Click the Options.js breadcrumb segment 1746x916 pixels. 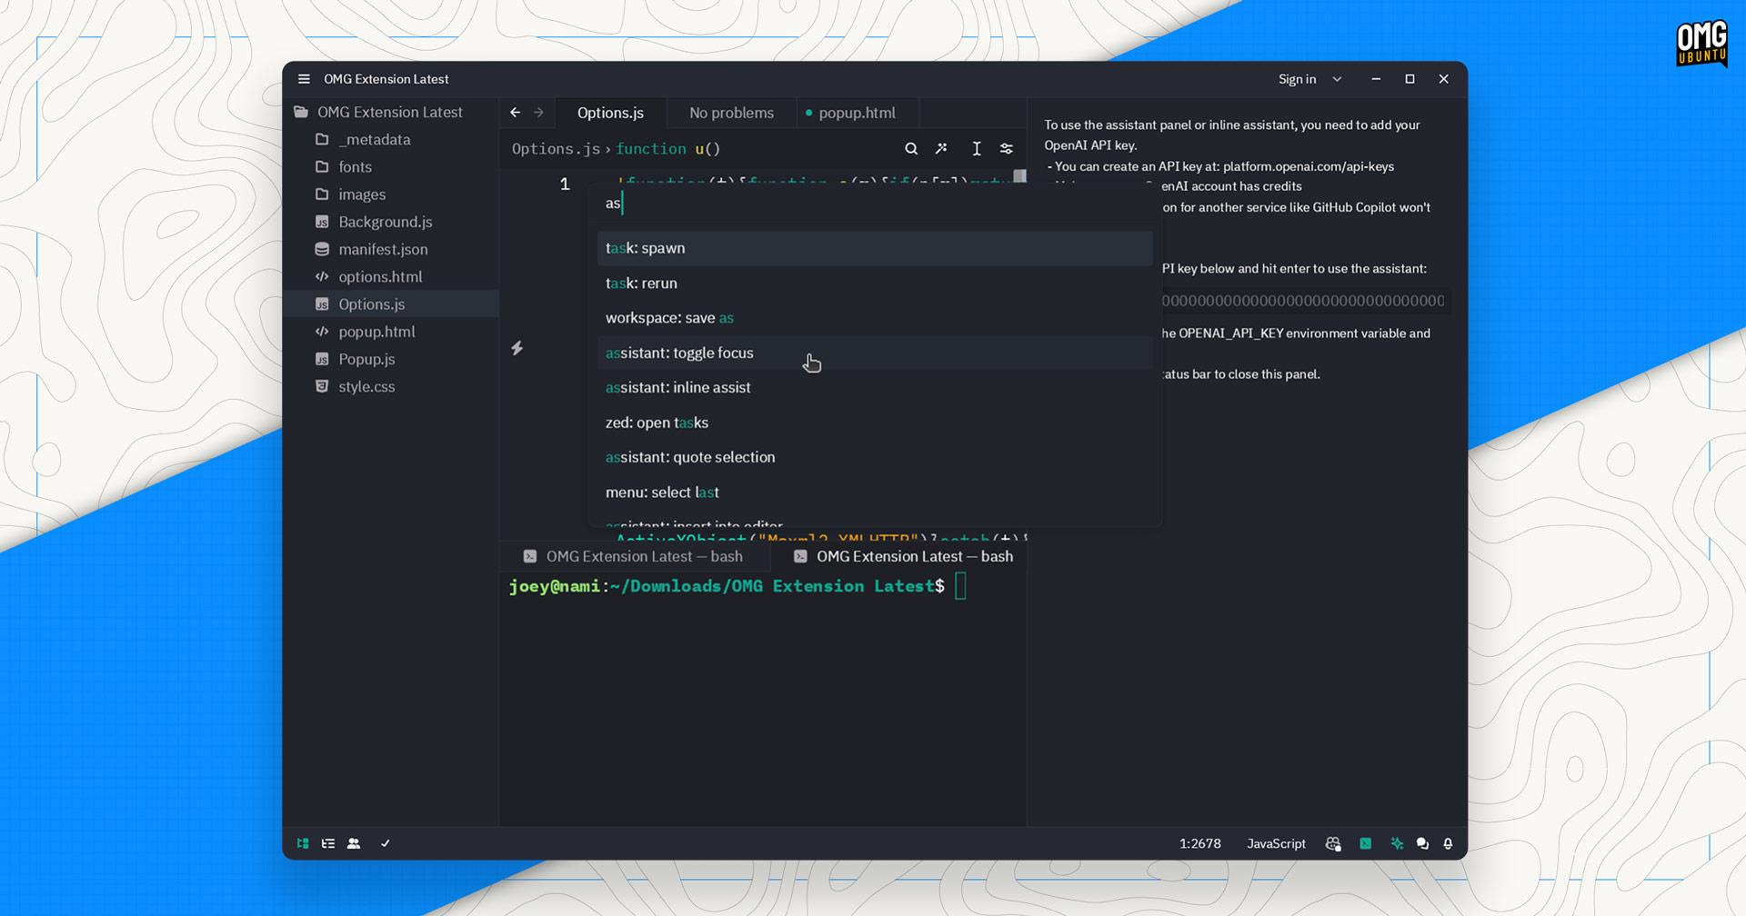556,149
